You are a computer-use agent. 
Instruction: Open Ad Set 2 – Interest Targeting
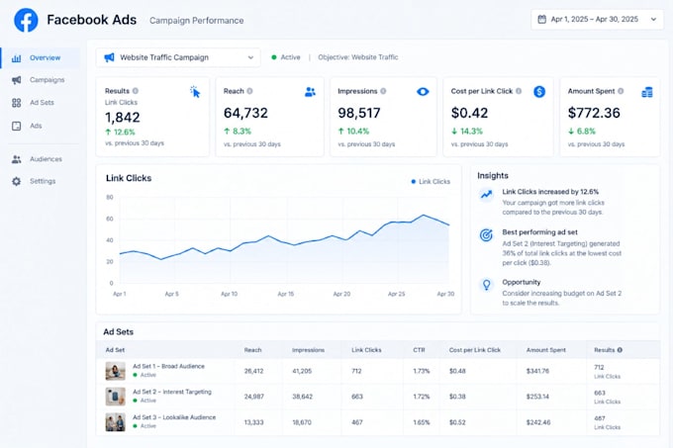click(x=172, y=392)
